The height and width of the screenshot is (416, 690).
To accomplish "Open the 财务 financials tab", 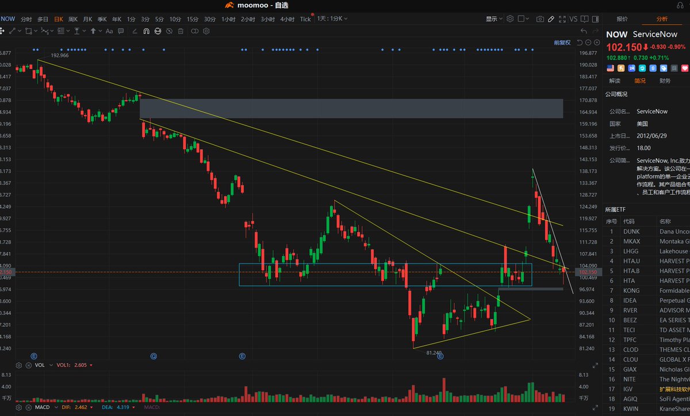I will [x=665, y=81].
